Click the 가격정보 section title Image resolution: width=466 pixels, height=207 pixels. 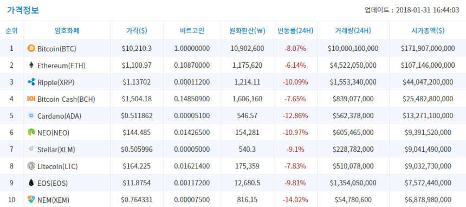click(23, 10)
